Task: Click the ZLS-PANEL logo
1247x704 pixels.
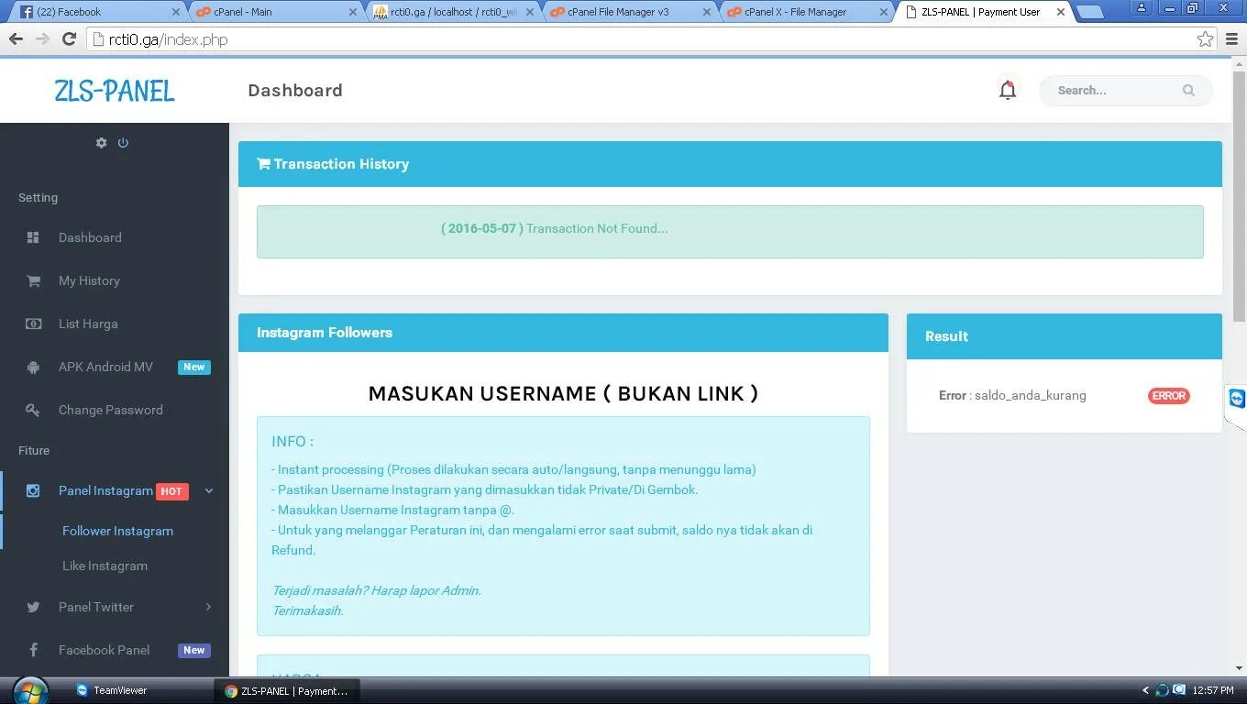Action: click(114, 91)
